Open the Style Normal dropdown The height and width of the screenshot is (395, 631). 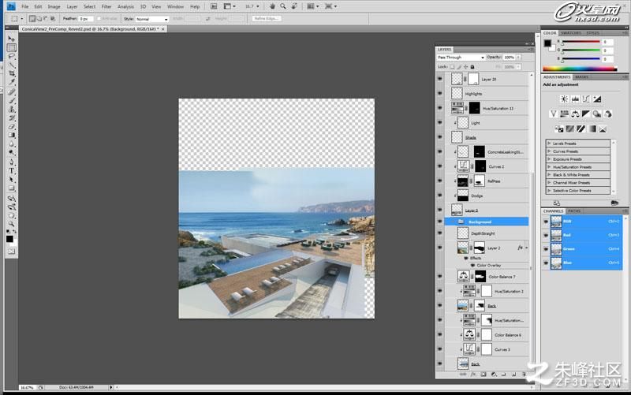(152, 19)
